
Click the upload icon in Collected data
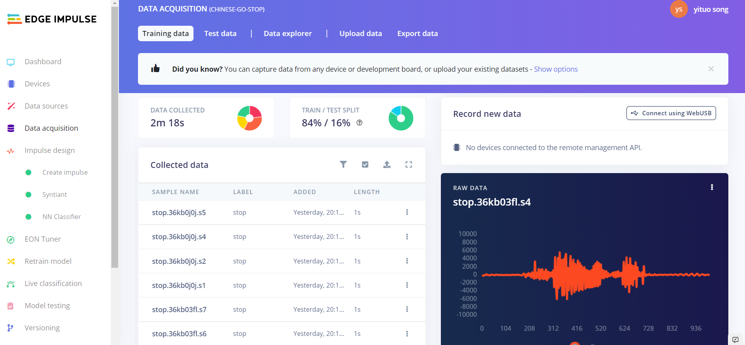tap(387, 164)
